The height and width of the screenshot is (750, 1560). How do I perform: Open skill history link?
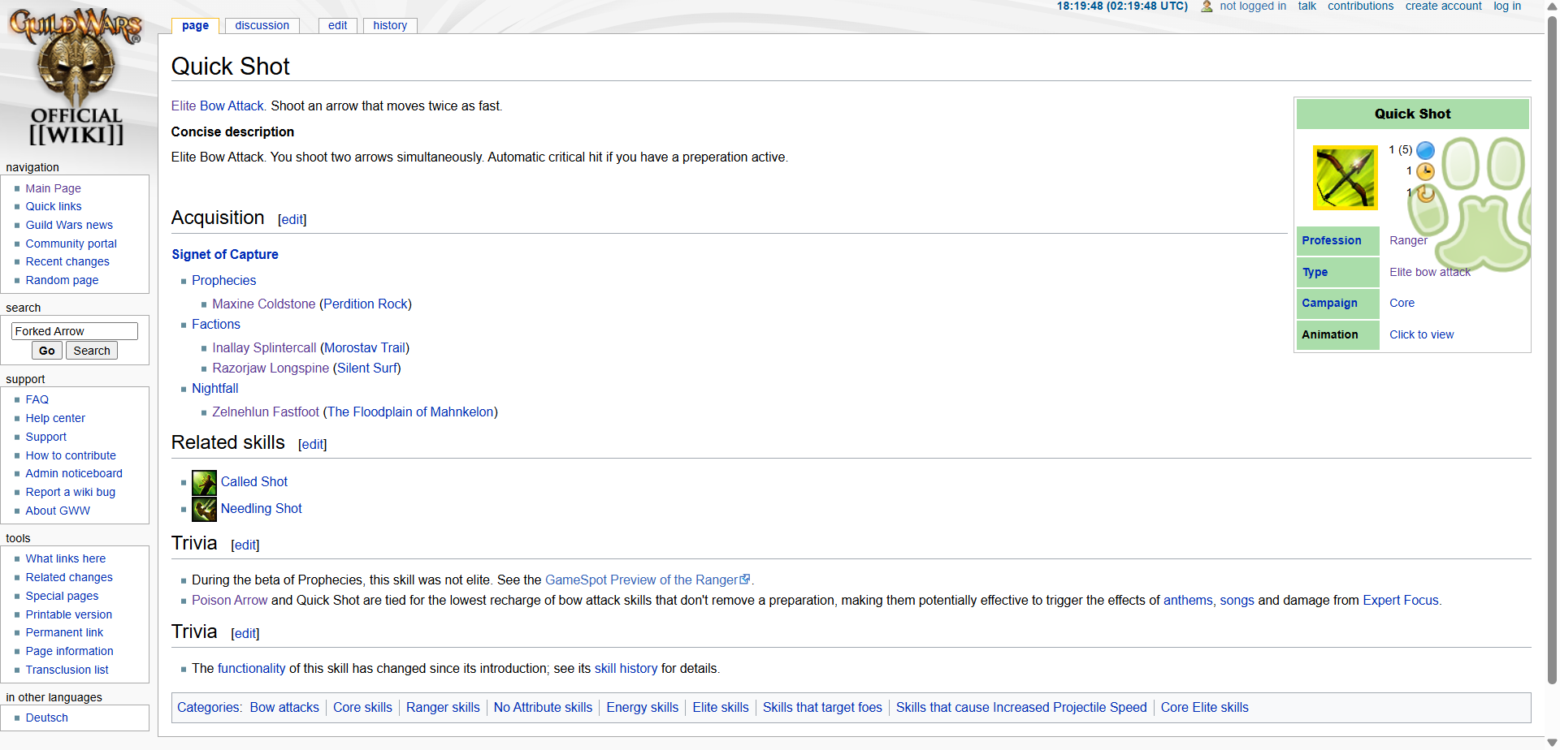point(626,668)
